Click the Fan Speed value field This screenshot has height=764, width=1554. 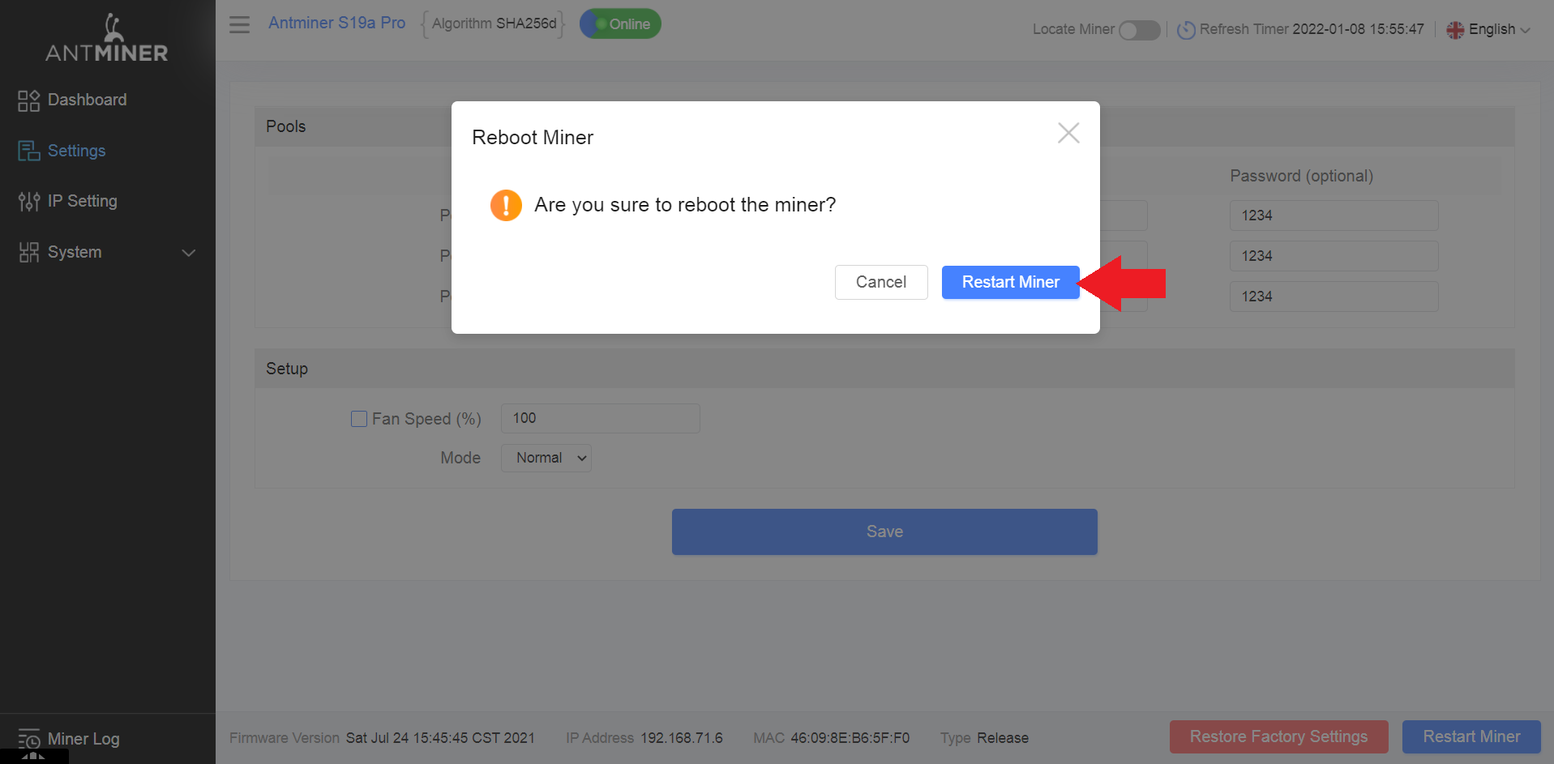(x=601, y=418)
